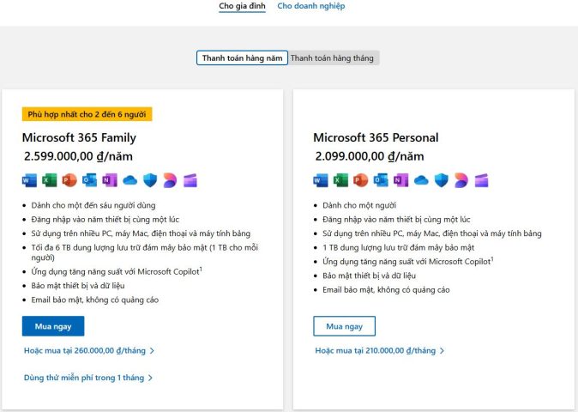Click "Dùng thử miễn phí trong 1 tháng" link
The width and height of the screenshot is (578, 412).
(88, 378)
